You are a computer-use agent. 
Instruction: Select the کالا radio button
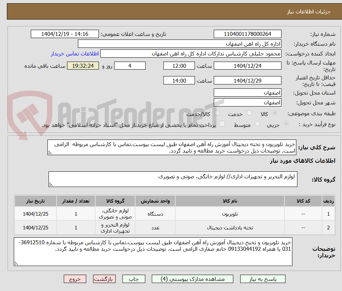[275, 113]
